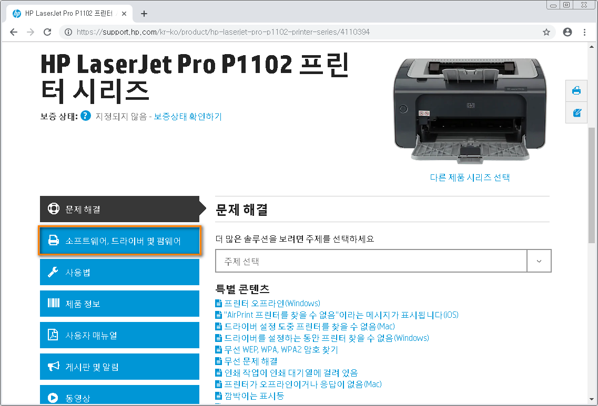Open 무선 문제 해결 article
This screenshot has height=406, width=598.
[x=251, y=361]
